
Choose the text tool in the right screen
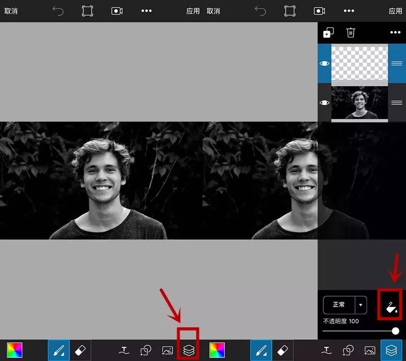click(327, 350)
